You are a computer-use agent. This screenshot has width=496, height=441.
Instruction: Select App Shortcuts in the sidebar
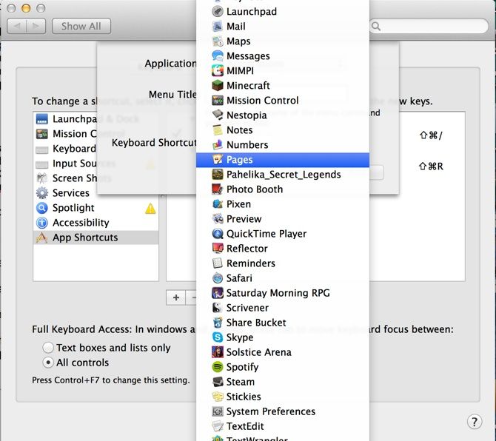pos(84,238)
